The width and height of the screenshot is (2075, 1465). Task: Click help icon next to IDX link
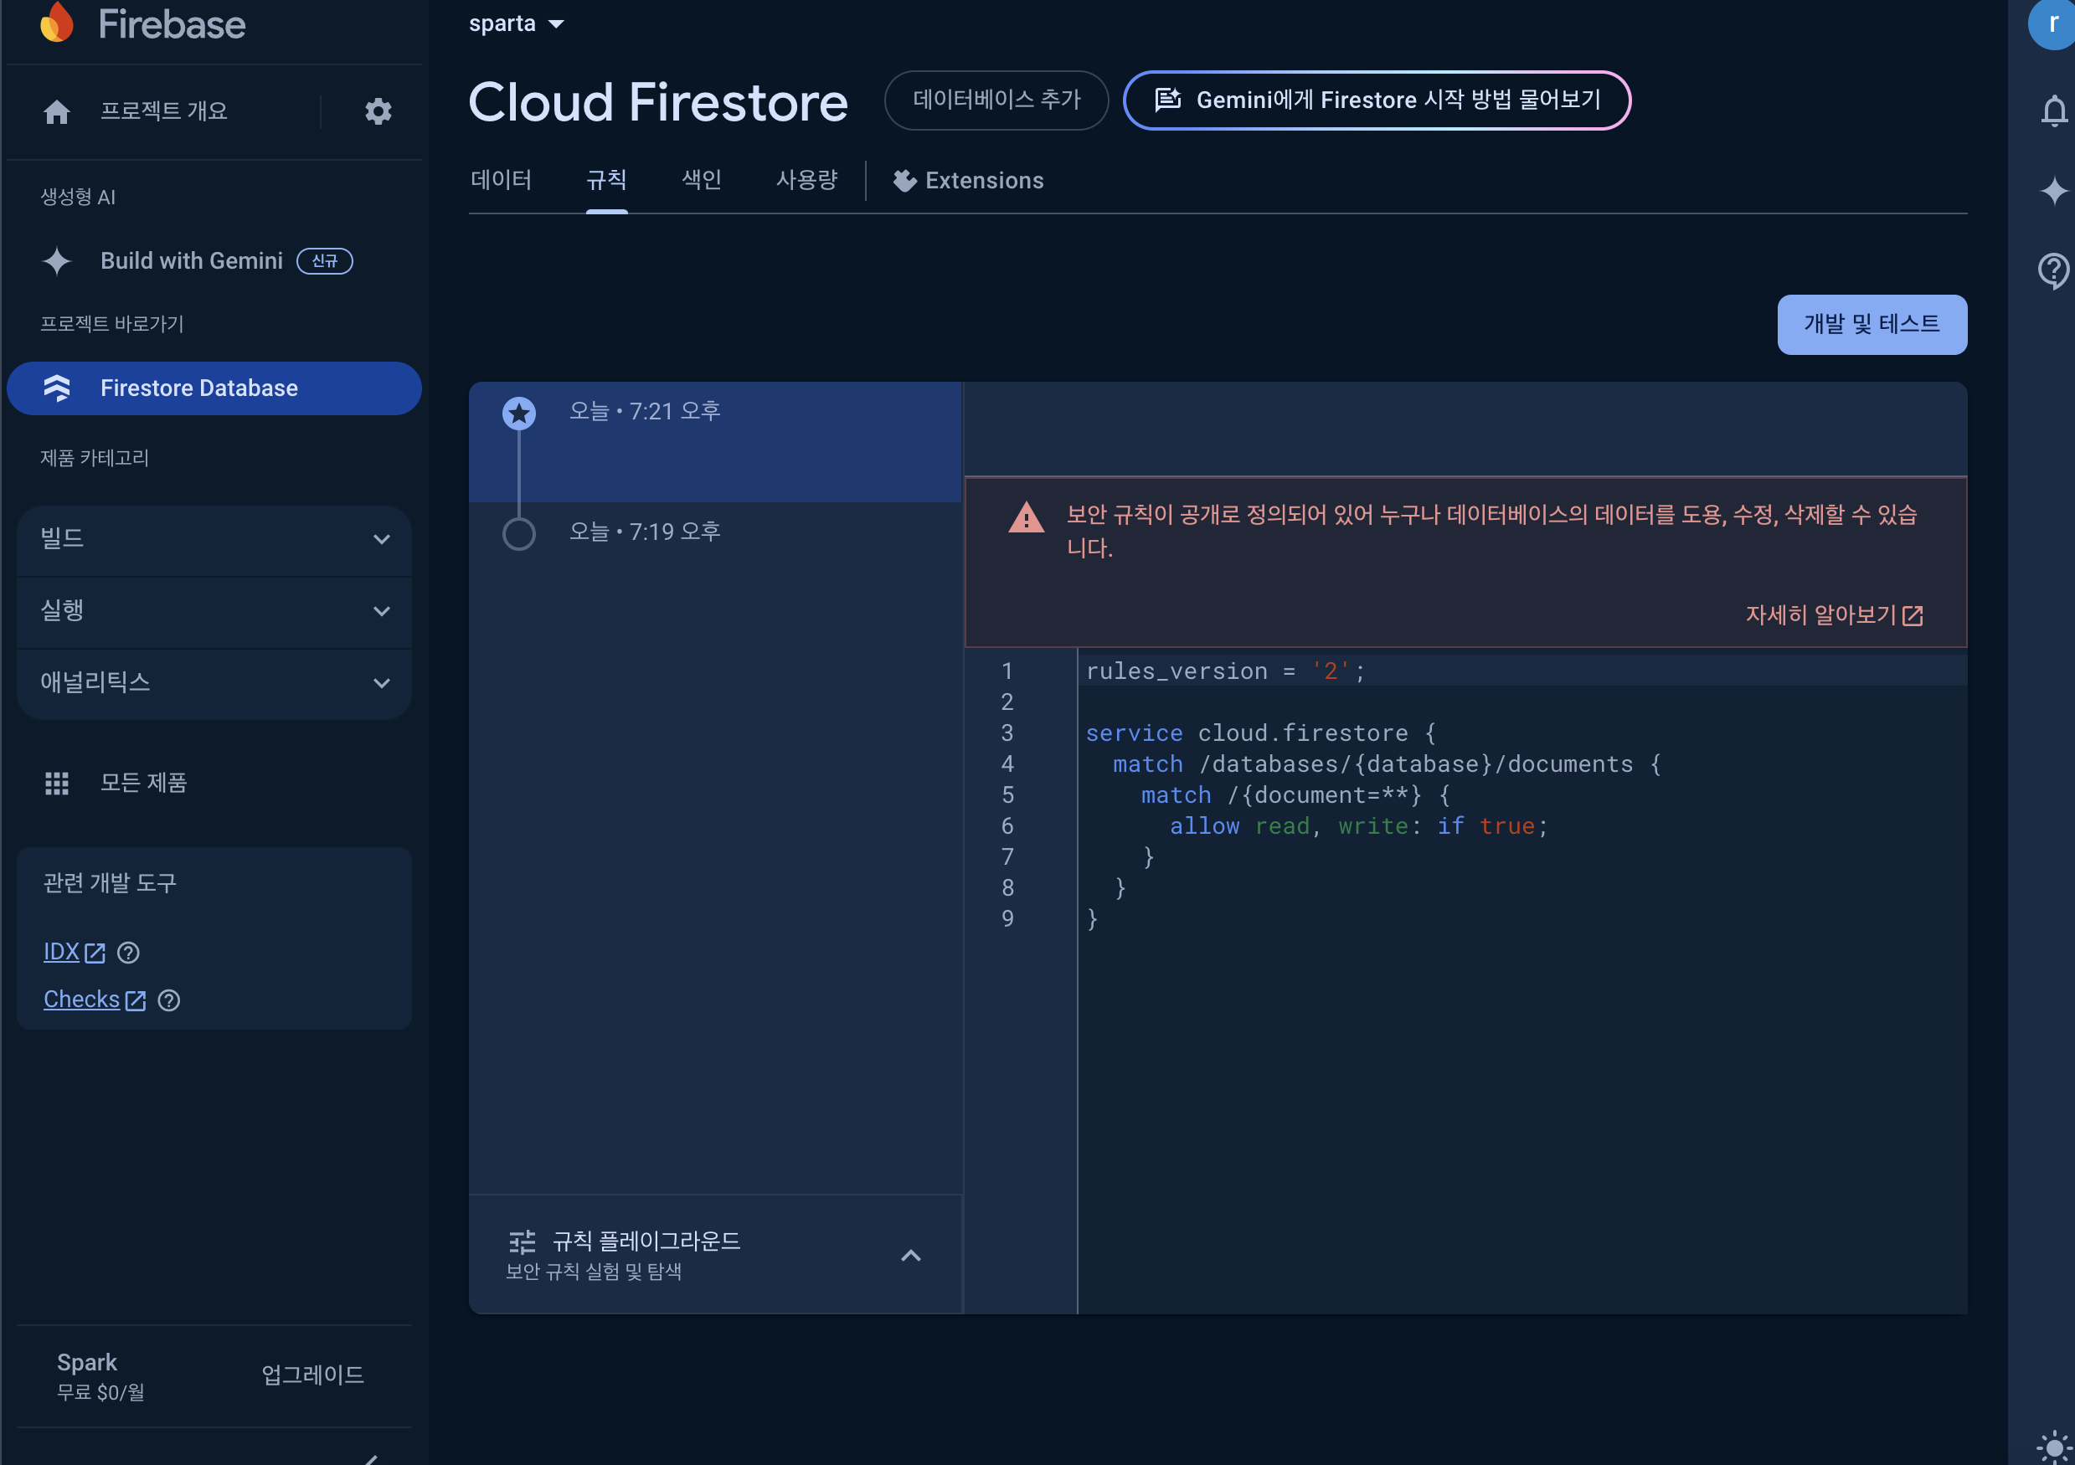(128, 953)
